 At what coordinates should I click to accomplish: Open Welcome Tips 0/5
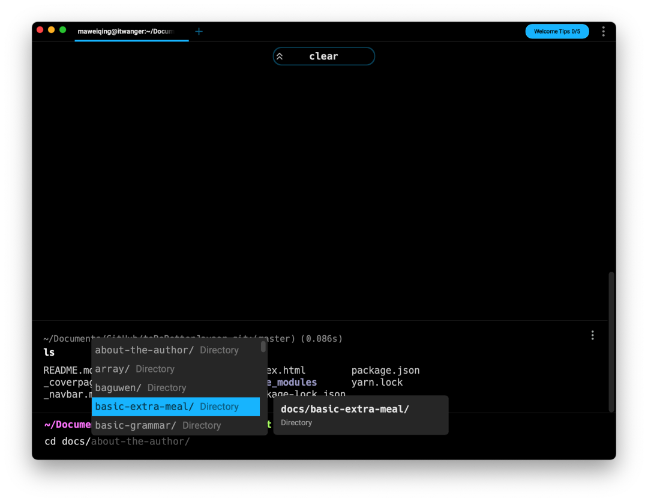pos(557,31)
